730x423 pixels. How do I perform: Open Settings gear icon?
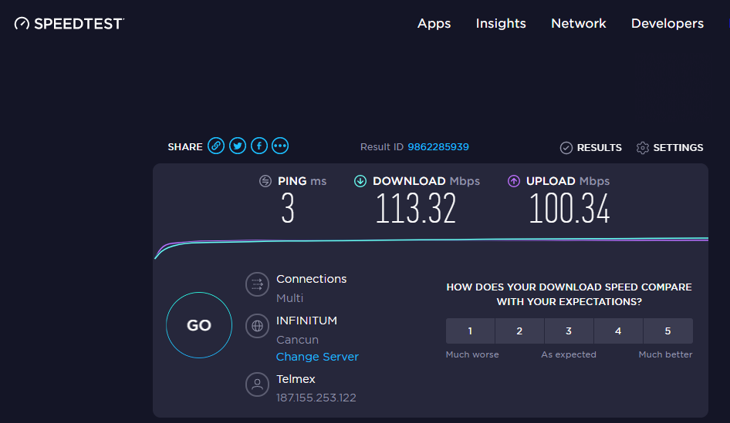(643, 148)
